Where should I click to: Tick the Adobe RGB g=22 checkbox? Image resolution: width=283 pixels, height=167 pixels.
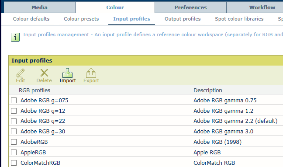[x=14, y=121]
